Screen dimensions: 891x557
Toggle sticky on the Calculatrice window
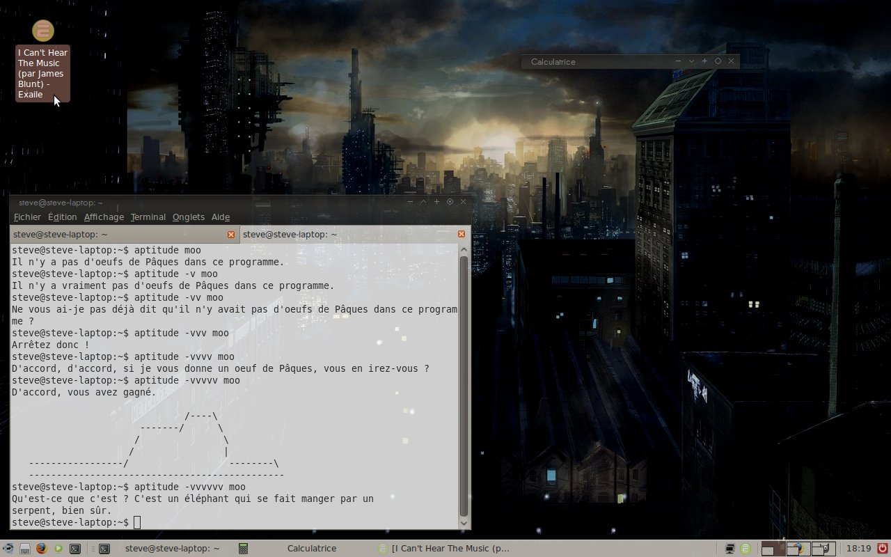(x=718, y=61)
